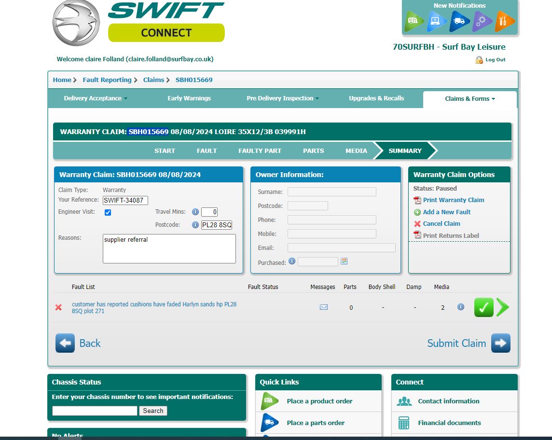Click the orange tools notification icon

tap(504, 21)
